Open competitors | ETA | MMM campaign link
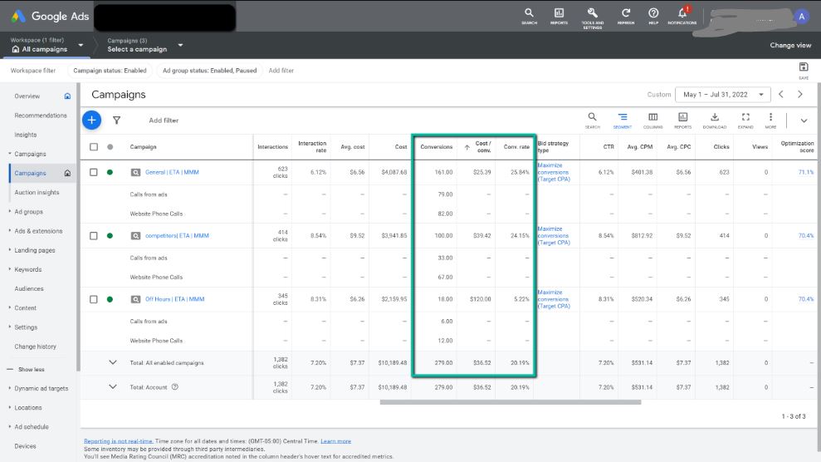Screen dimensions: 821x462 [177, 236]
